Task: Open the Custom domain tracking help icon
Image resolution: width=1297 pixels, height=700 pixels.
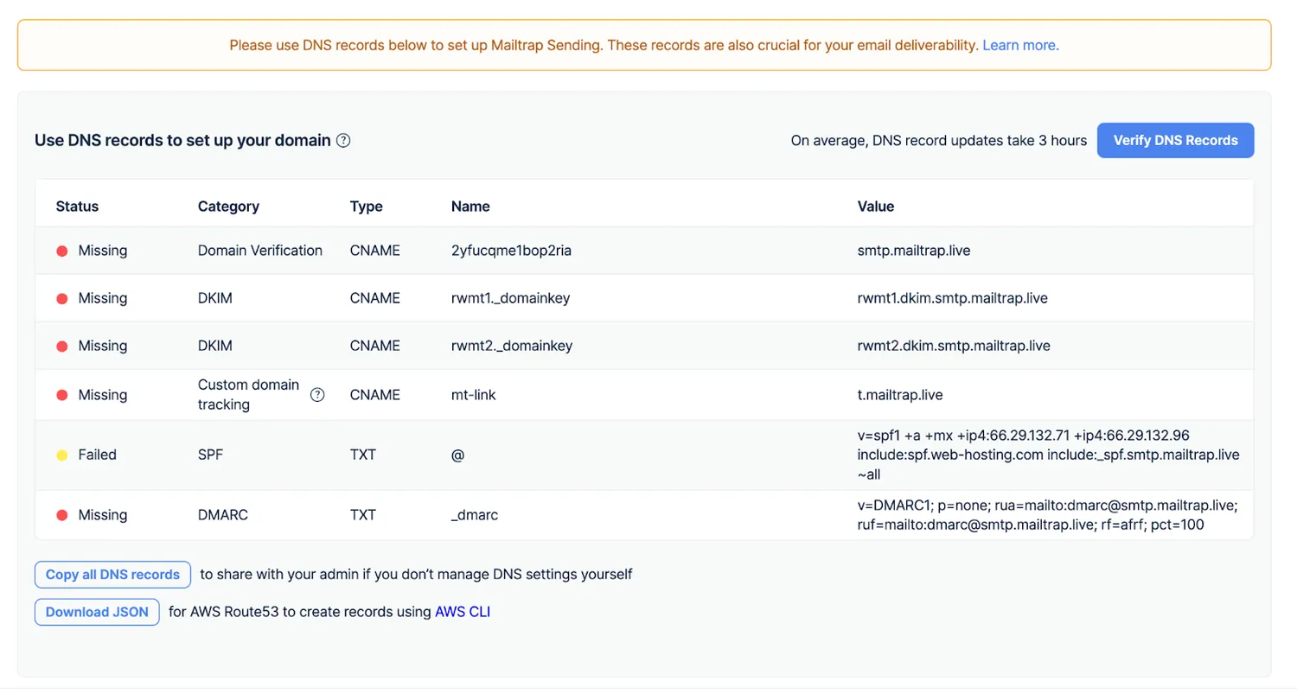Action: tap(317, 395)
